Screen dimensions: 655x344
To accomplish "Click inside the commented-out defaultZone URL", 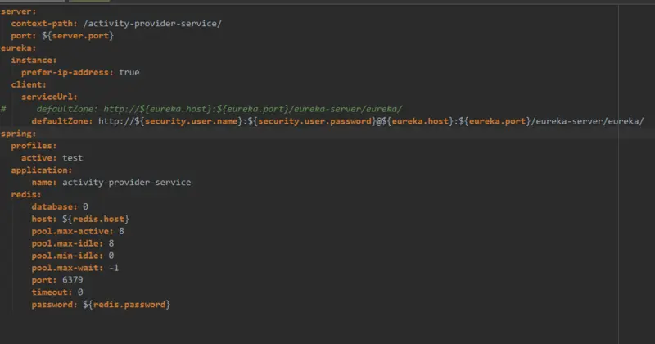I will (253, 109).
